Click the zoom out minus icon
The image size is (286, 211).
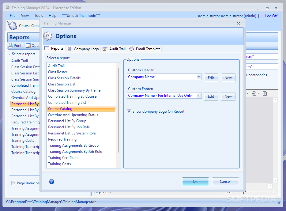[x=236, y=192]
